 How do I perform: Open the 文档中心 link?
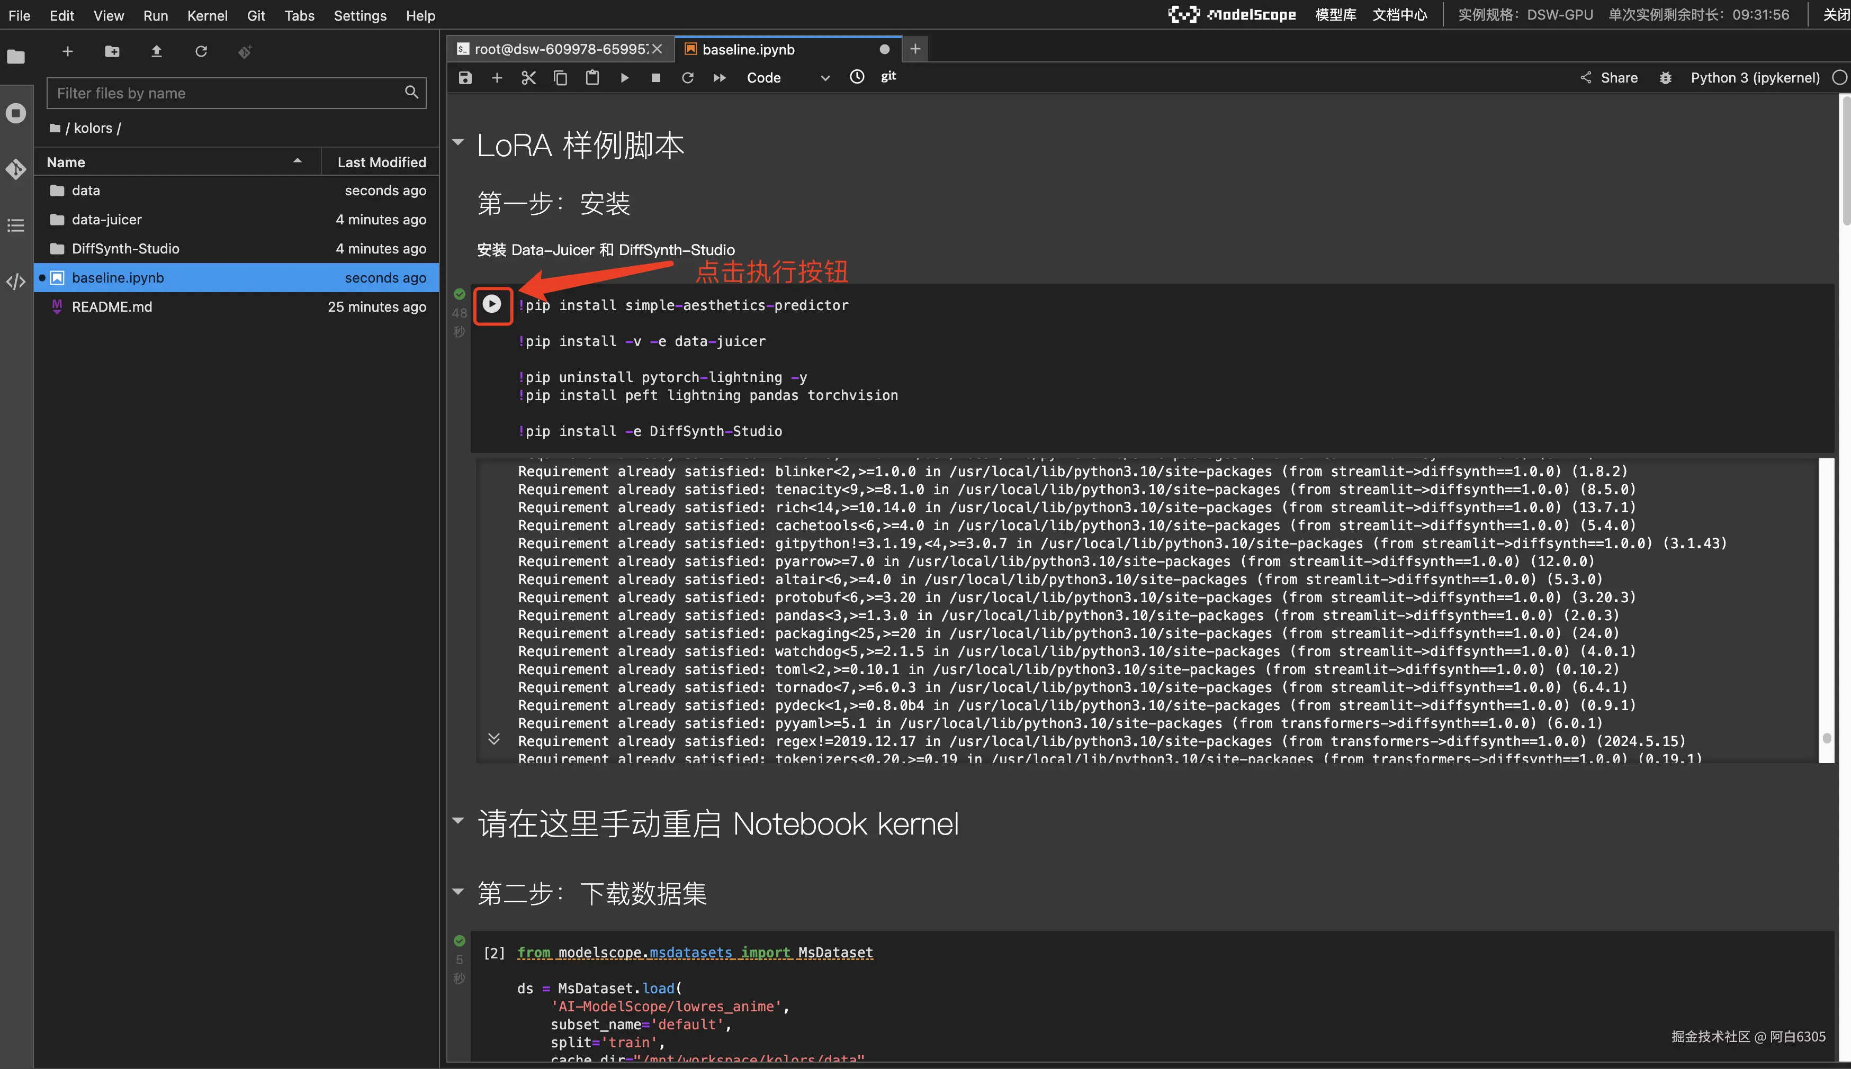coord(1399,15)
